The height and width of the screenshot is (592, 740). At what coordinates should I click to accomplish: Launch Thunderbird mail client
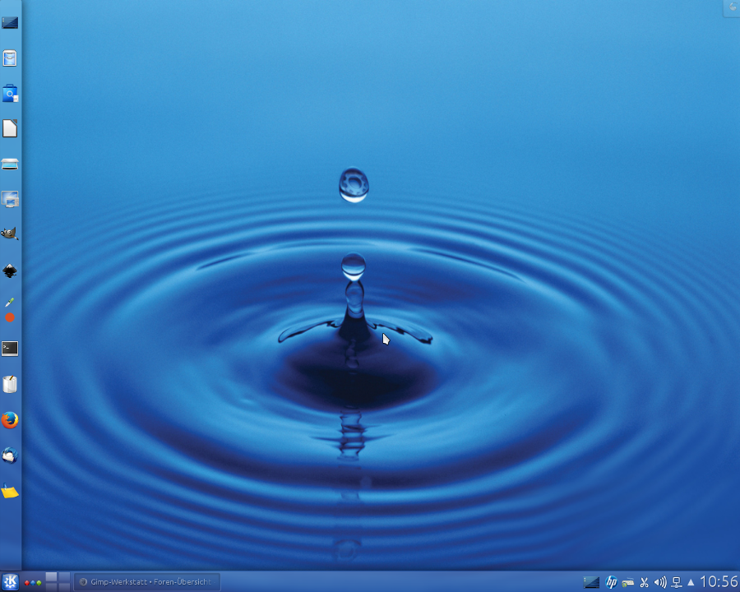click(10, 456)
